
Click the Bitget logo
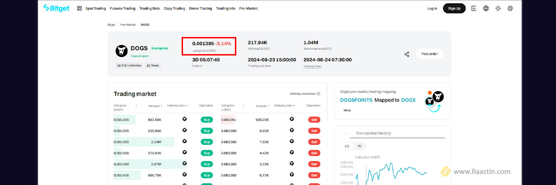coord(56,8)
